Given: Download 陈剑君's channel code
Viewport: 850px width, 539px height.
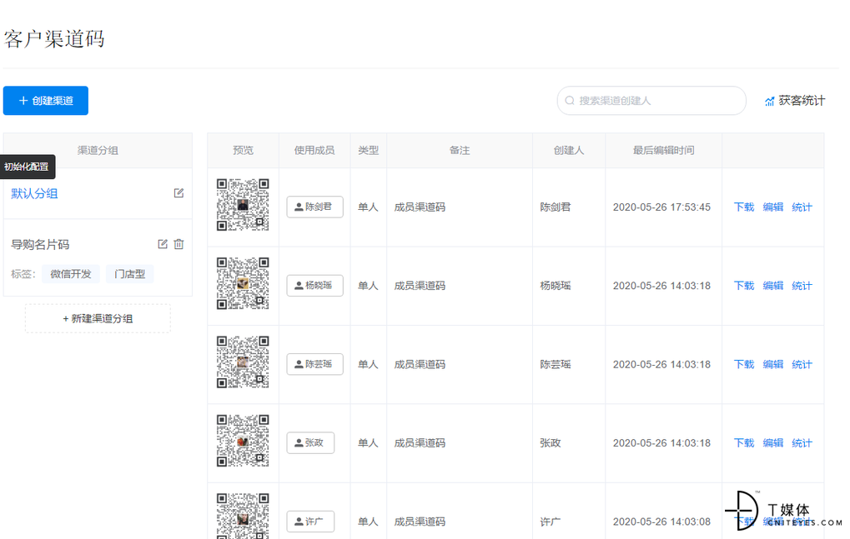Looking at the screenshot, I should [744, 207].
